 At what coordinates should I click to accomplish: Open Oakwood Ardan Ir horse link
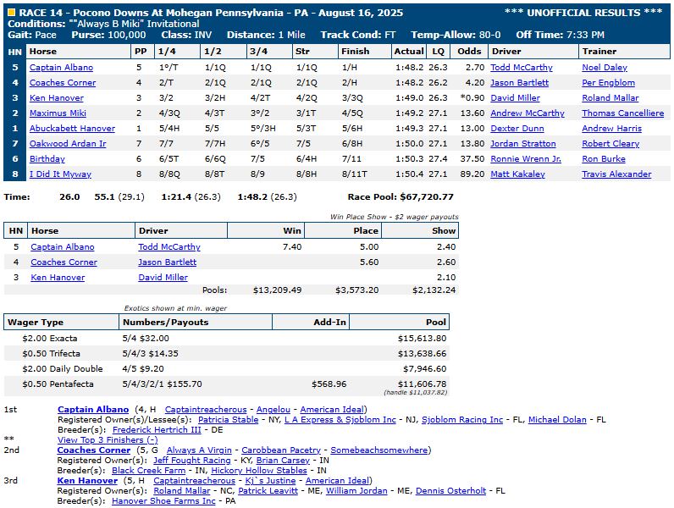coord(67,143)
